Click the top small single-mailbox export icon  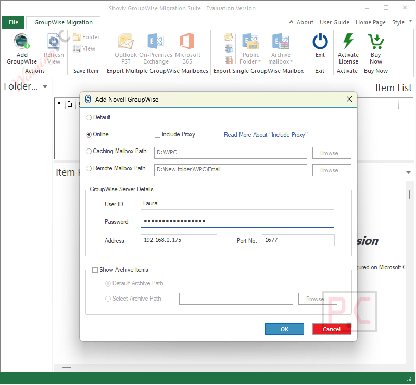click(229, 37)
